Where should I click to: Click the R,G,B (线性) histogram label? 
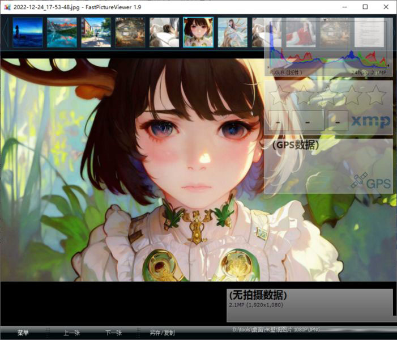(x=285, y=73)
